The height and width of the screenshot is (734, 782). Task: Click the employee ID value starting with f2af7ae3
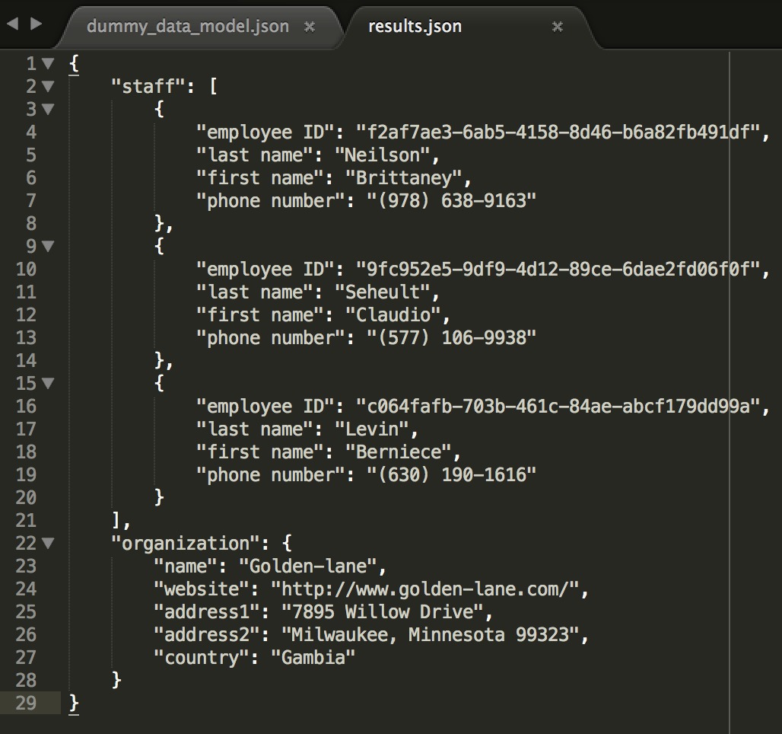[x=557, y=132]
